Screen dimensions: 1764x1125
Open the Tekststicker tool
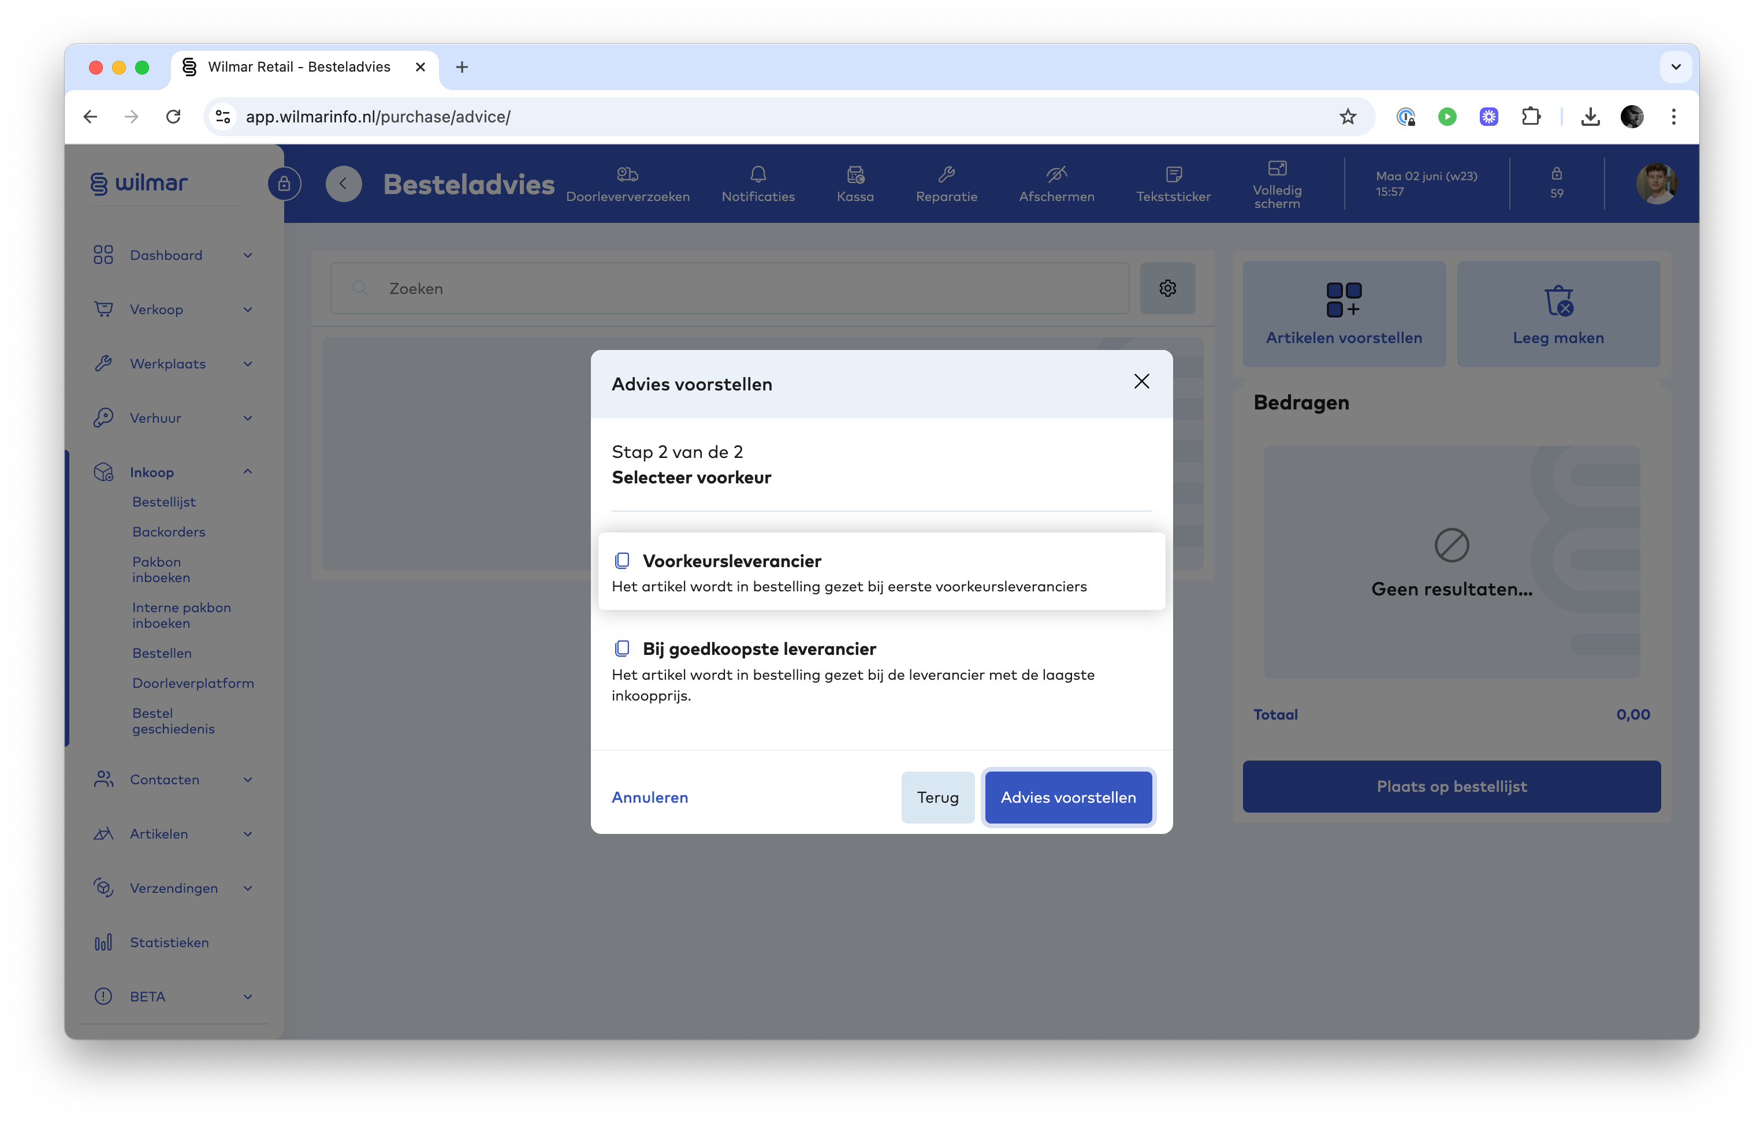click(1173, 184)
